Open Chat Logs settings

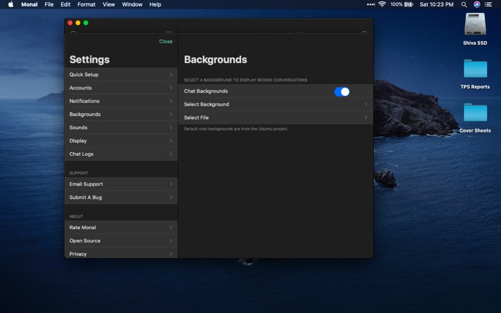pos(121,154)
